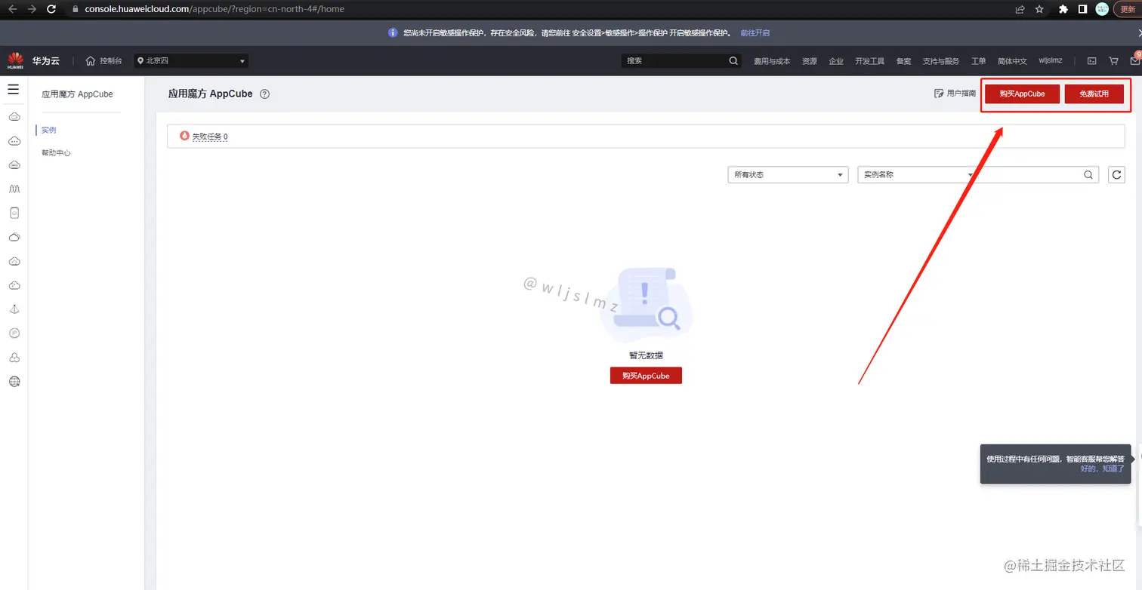
Task: Open the 用户指南 user guide
Action: 955,94
